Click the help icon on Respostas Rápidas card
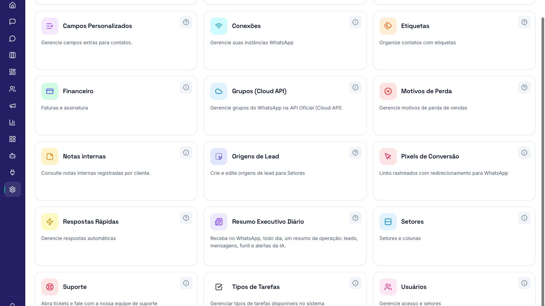The height and width of the screenshot is (306, 545). tap(186, 218)
